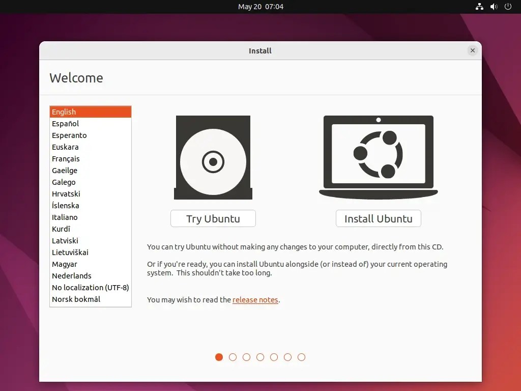Select English in the language list

click(91, 111)
